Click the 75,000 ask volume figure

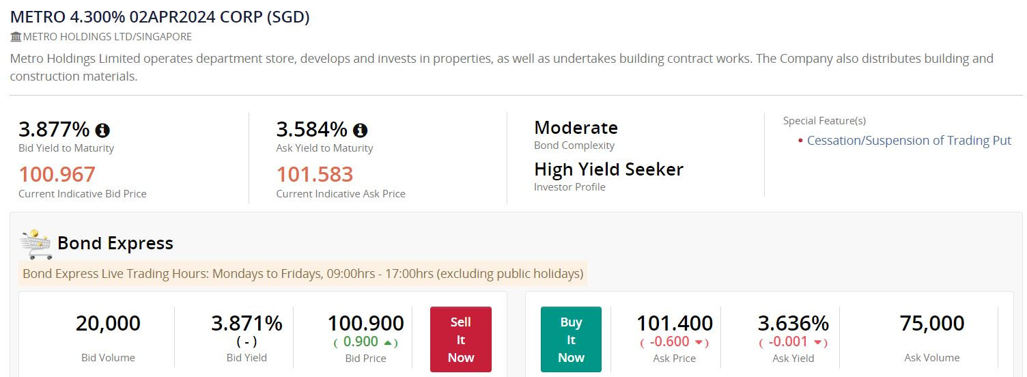(x=932, y=323)
